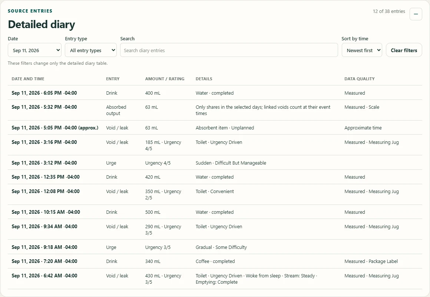The width and height of the screenshot is (430, 297).
Task: Click the 500 mL amount cell
Action: [153, 212]
